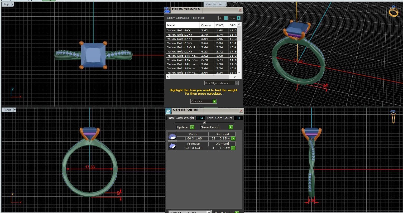Click the metal list vertical scrollbar down arrow
The height and width of the screenshot is (213, 403).
tap(239, 72)
